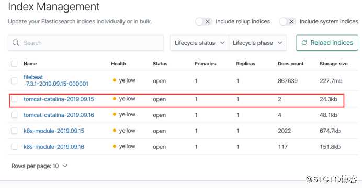
Task: Click storage size 674.7kb
Action: pyautogui.click(x=330, y=131)
